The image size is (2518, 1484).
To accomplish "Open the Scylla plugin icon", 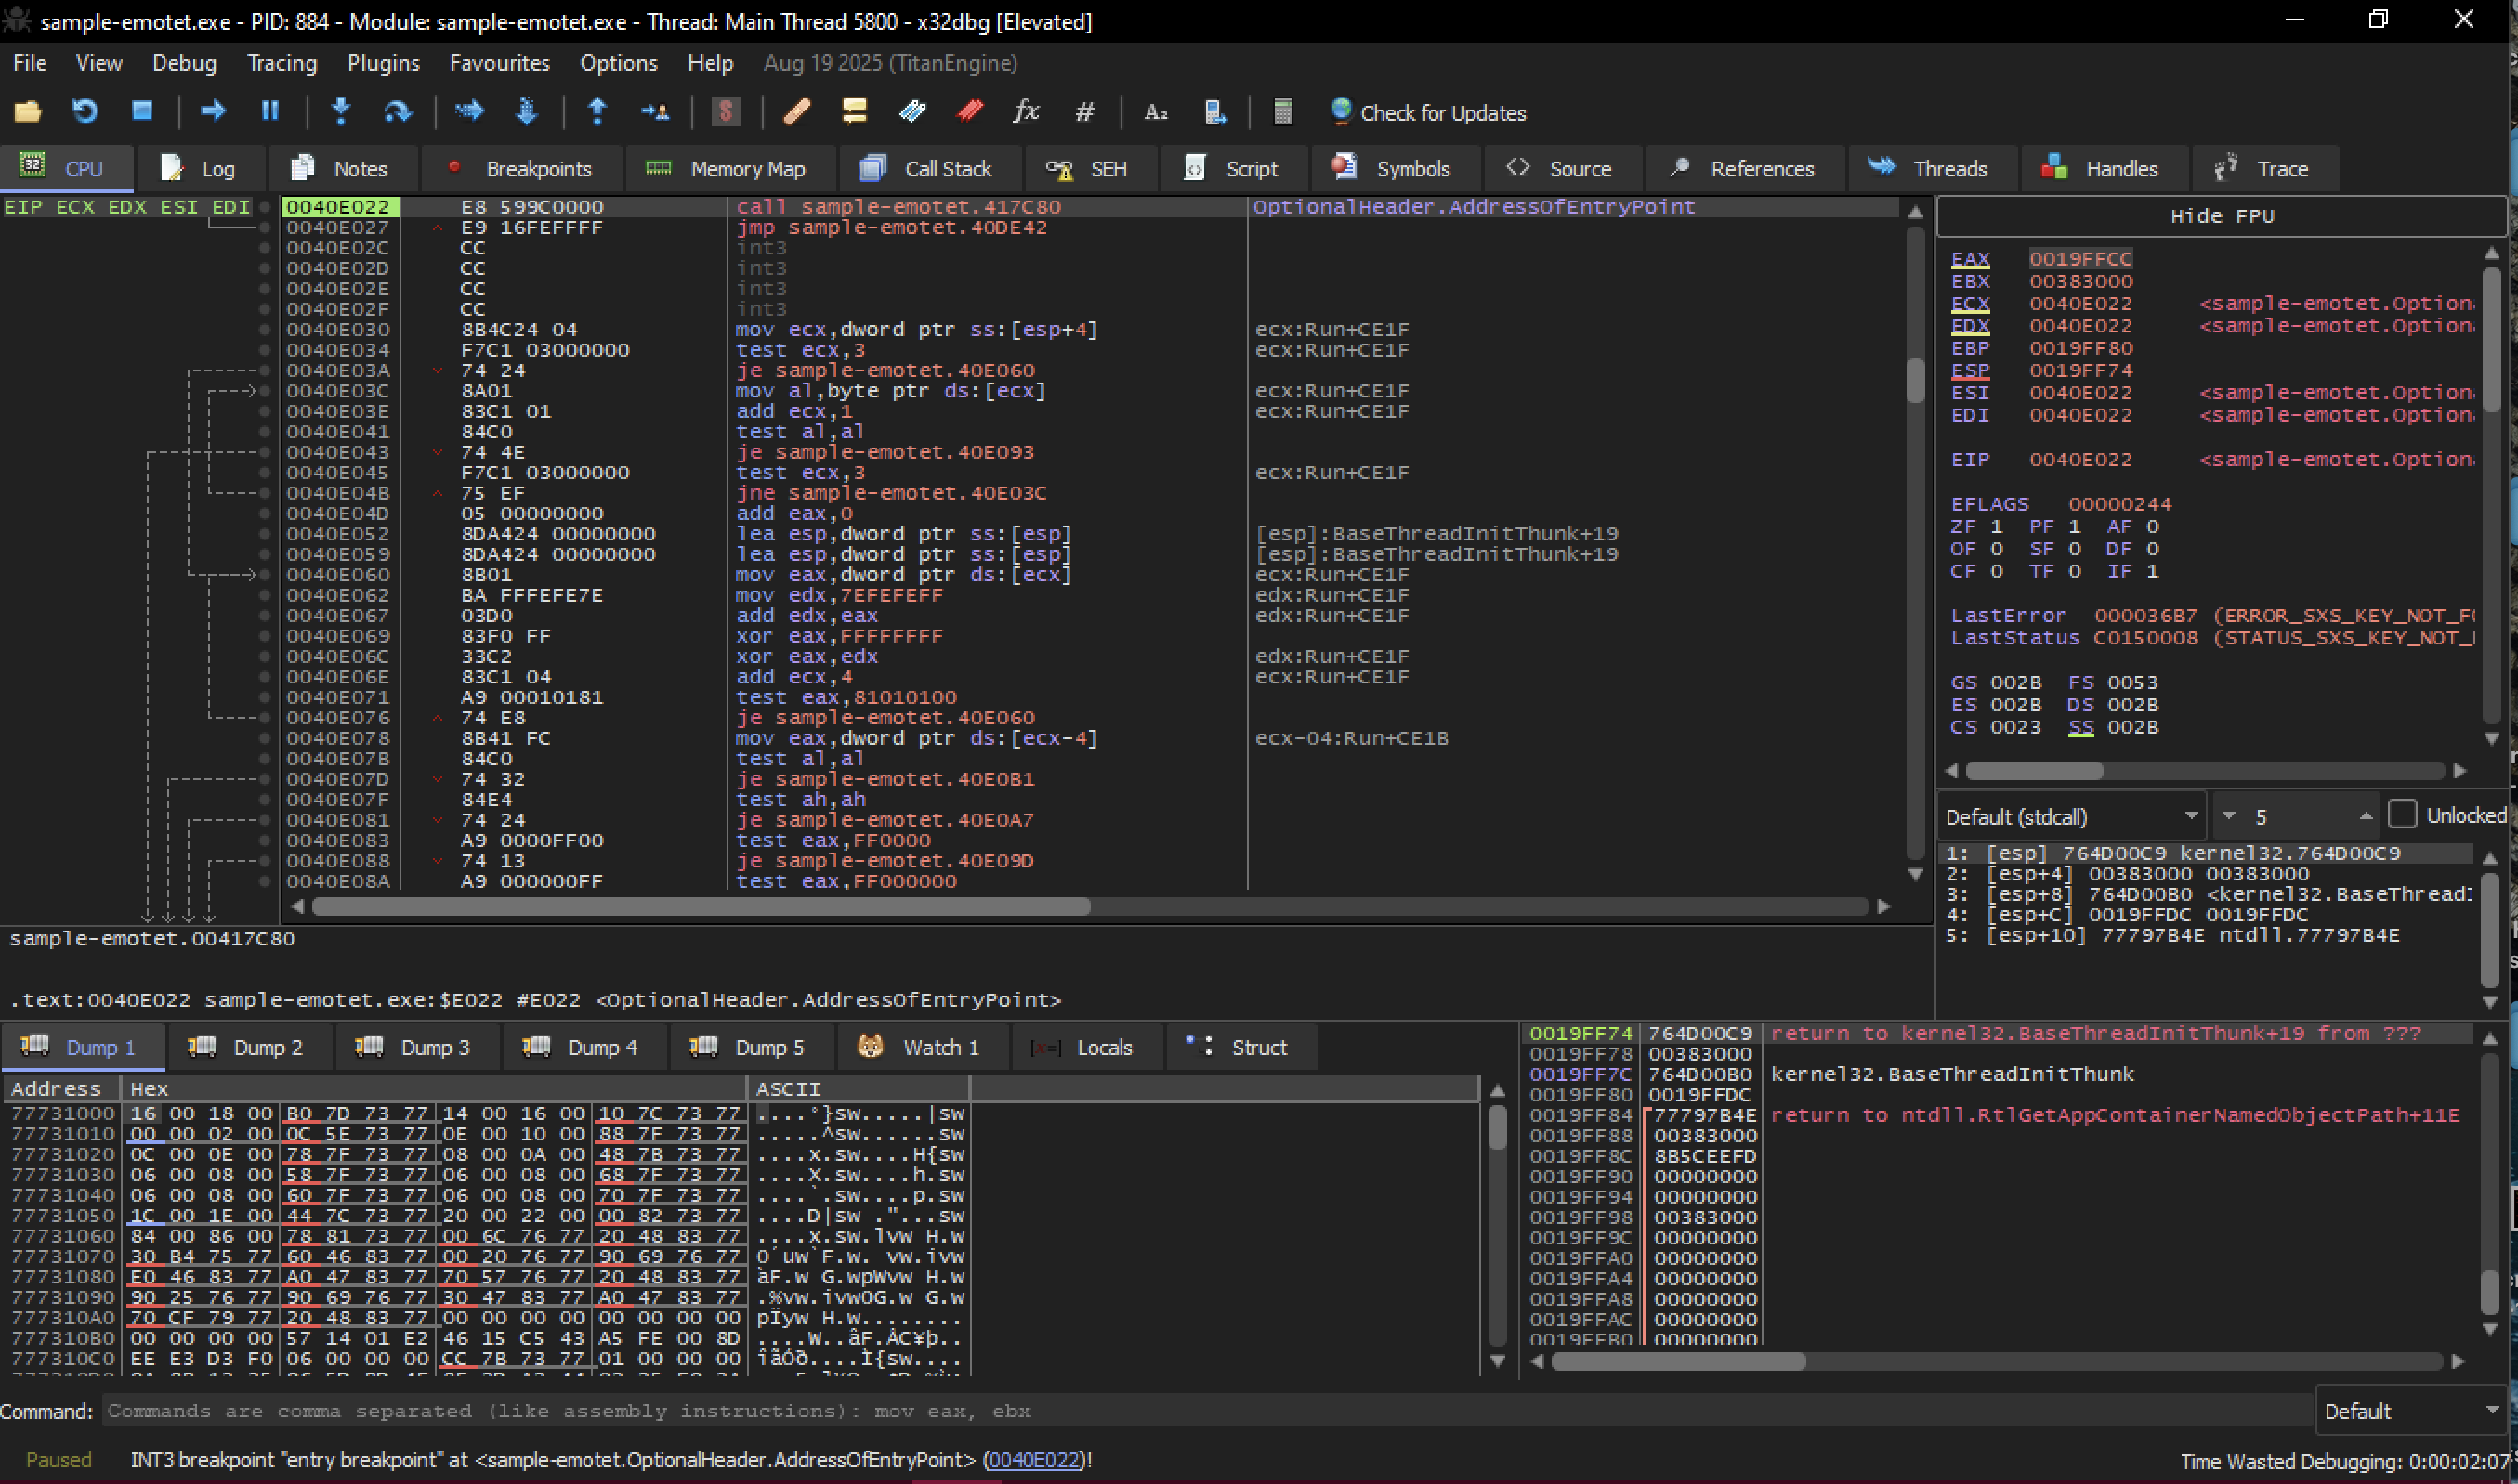I will tap(727, 111).
